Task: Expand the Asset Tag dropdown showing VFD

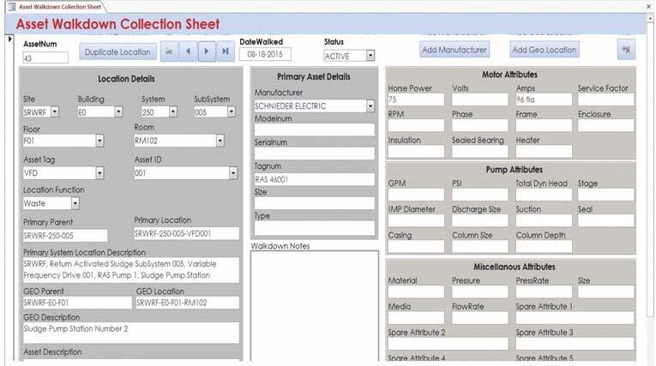Action: 99,173
